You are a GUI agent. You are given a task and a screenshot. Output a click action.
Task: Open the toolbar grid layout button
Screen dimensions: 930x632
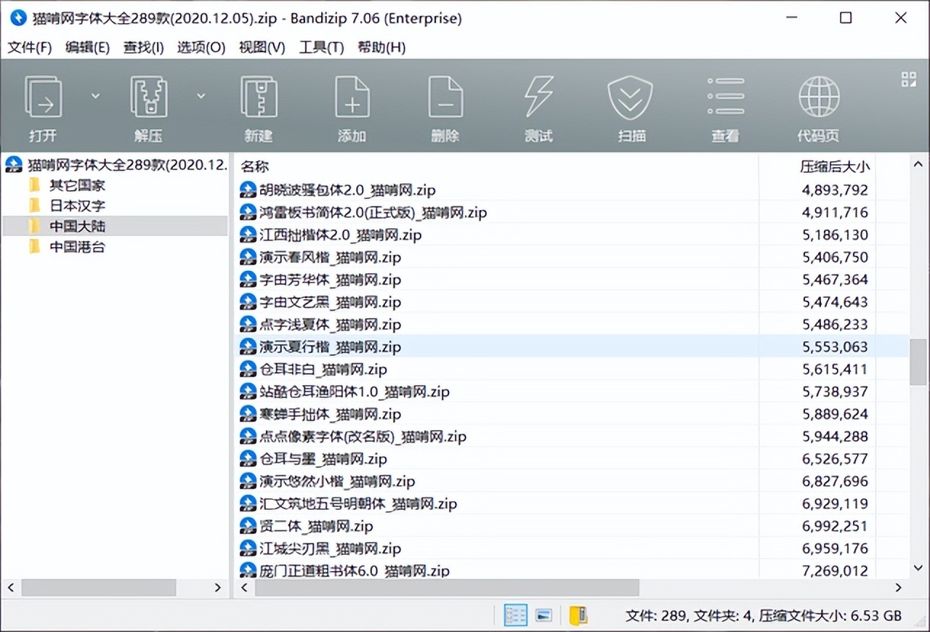coord(908,79)
